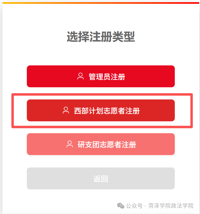This screenshot has height=214, width=200.
Task: Click the 公众号 label in the watermark
Action: [134, 206]
